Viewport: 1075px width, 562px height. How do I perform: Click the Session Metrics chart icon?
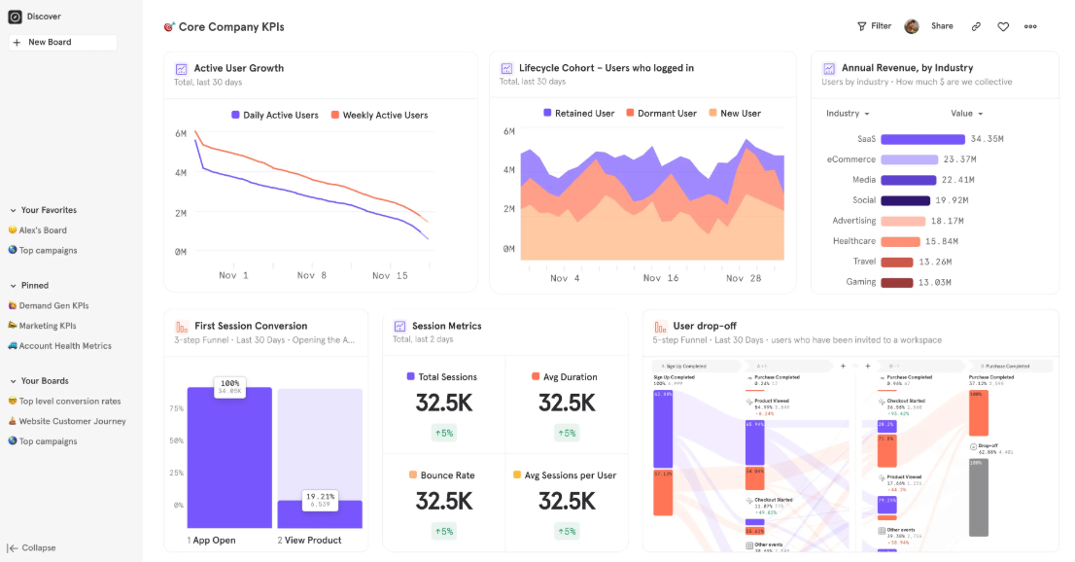click(x=399, y=326)
